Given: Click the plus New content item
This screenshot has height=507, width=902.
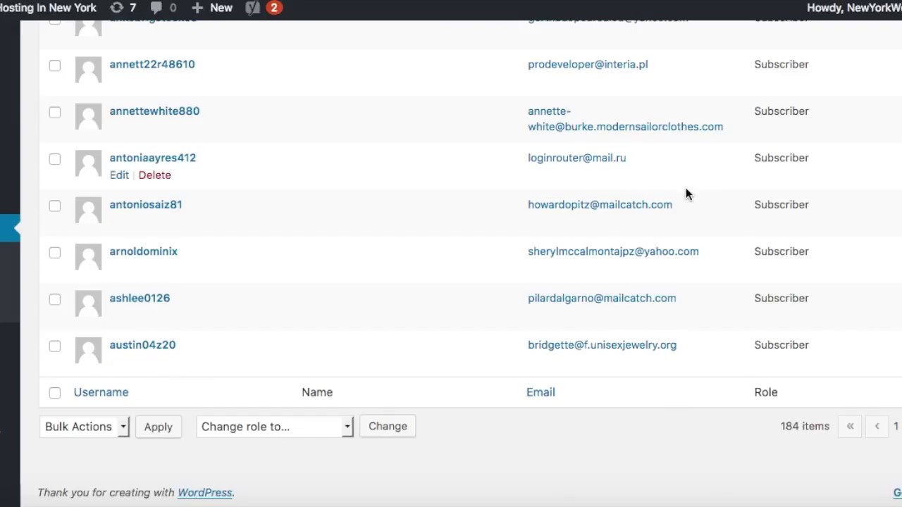Looking at the screenshot, I should [211, 8].
